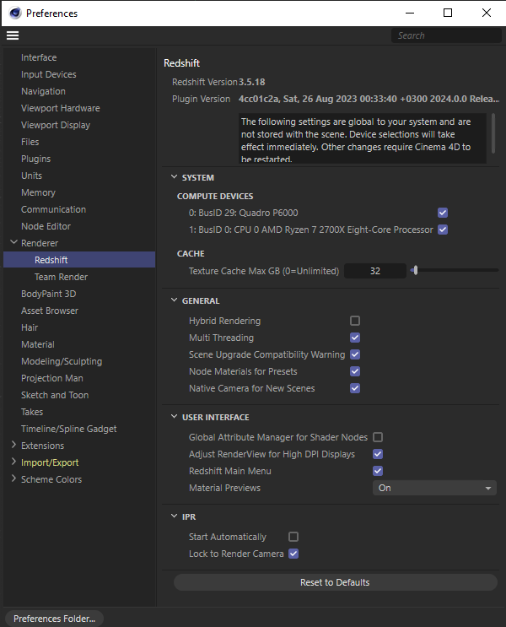Collapse the GENERAL section arrow
The width and height of the screenshot is (506, 627).
pos(175,300)
